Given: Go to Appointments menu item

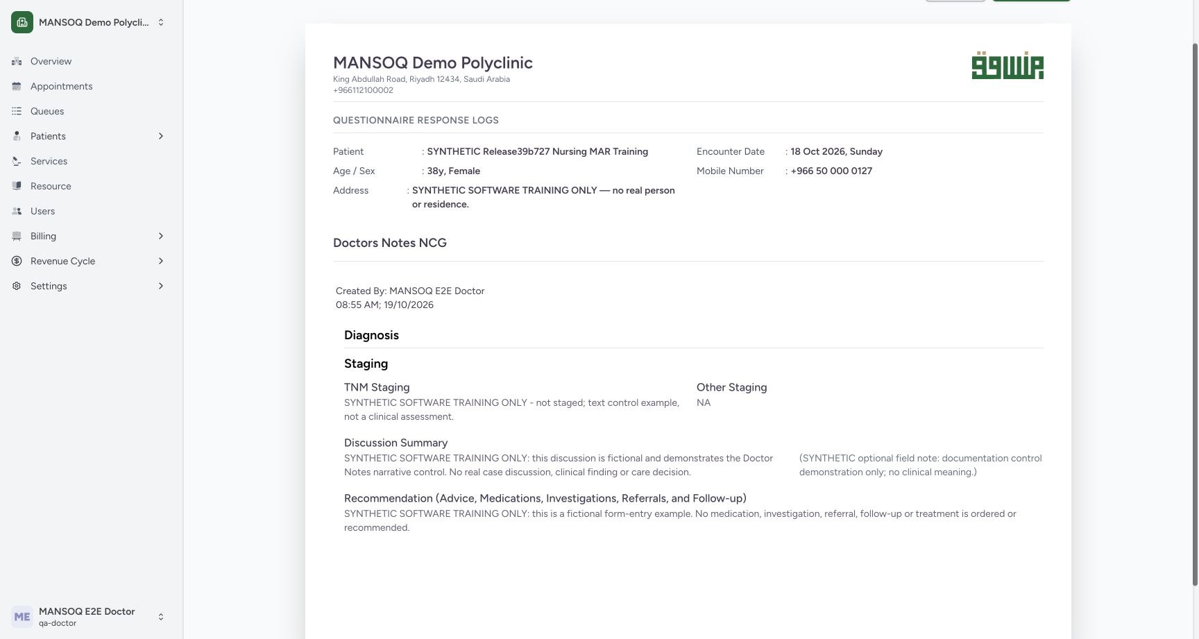Looking at the screenshot, I should point(92,87).
